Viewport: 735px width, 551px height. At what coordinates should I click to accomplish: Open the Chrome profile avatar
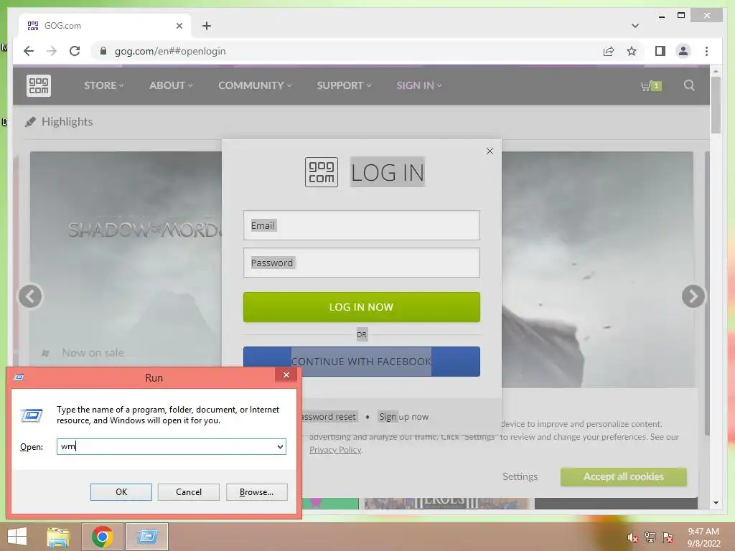coord(683,51)
